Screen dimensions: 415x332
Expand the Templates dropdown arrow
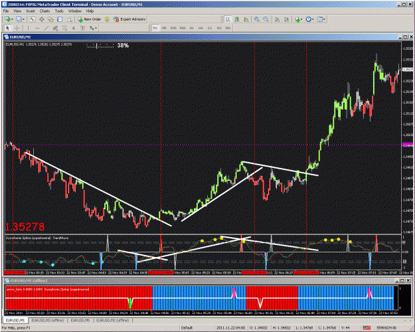(x=324, y=19)
